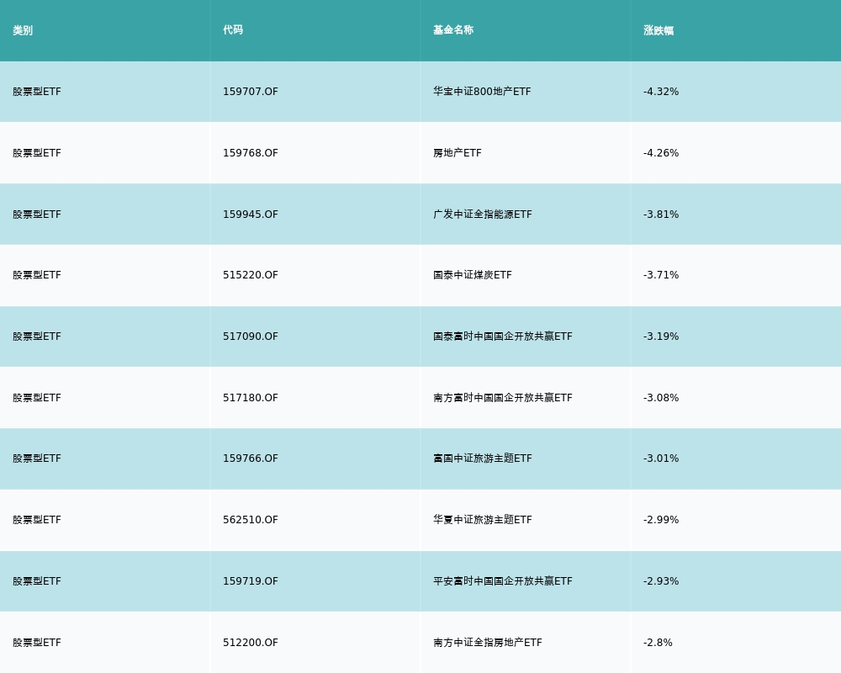Viewport: 841px width, 673px height.
Task: Click 股票型ETF in the 515220.OF row
Action: 37,275
